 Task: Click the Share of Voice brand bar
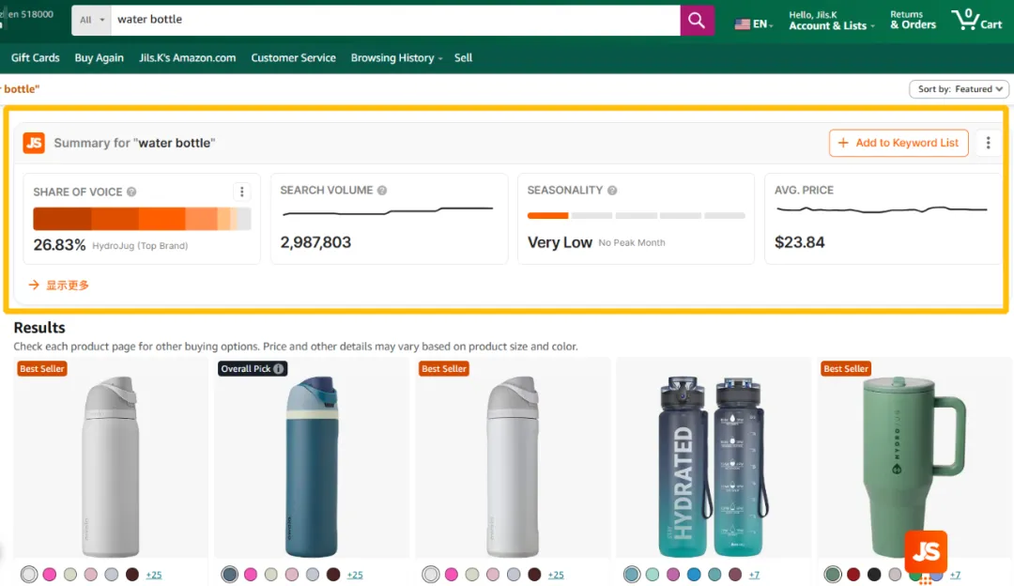pos(142,219)
